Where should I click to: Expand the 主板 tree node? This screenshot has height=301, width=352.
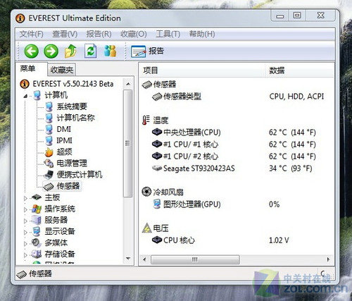tap(25, 198)
